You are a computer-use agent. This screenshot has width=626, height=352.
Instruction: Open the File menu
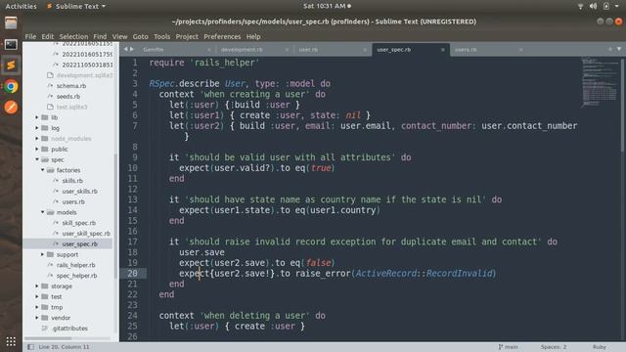(x=30, y=36)
